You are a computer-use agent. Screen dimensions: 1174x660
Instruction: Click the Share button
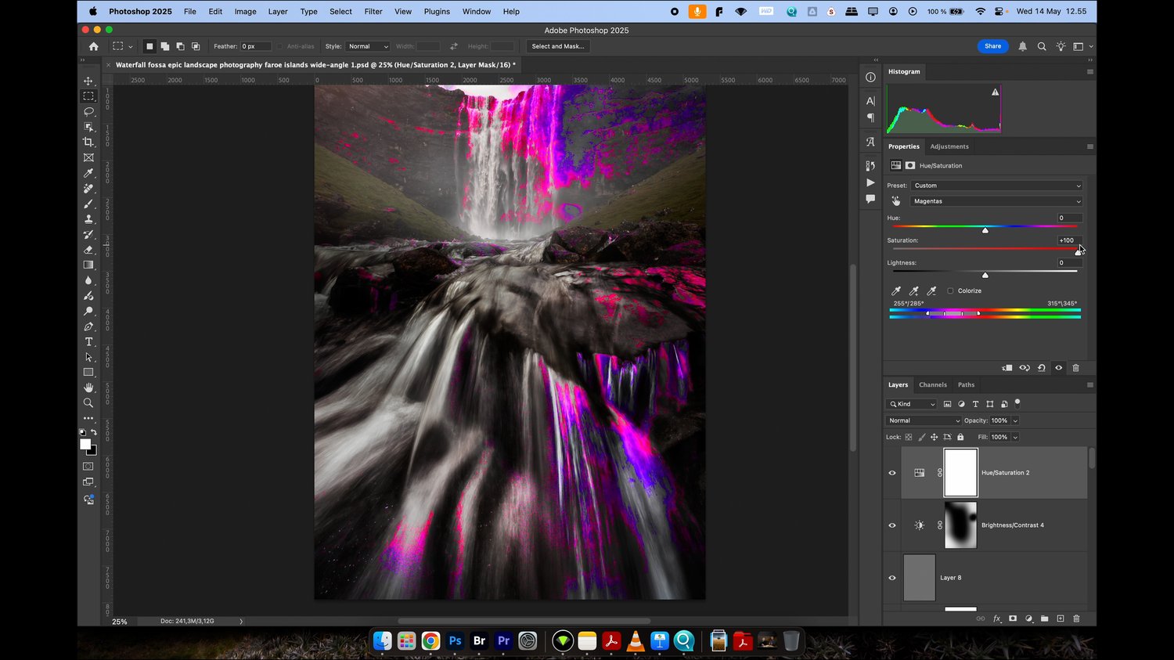[992, 46]
